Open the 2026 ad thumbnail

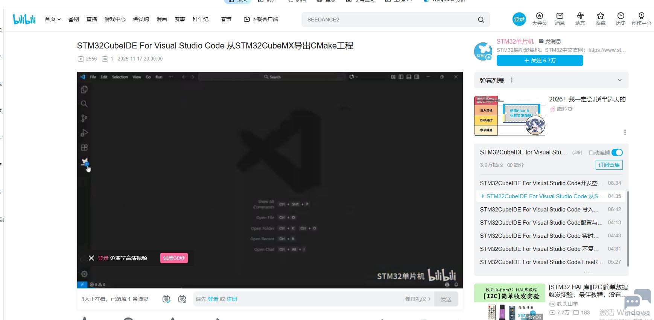click(x=510, y=116)
